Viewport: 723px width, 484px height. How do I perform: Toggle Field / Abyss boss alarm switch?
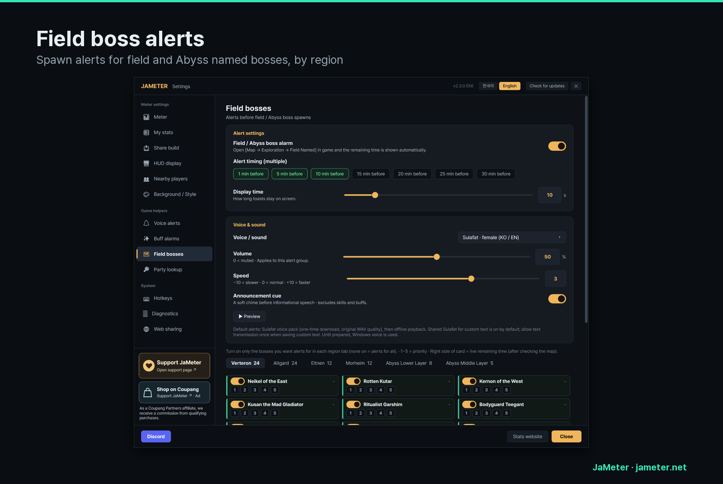557,146
